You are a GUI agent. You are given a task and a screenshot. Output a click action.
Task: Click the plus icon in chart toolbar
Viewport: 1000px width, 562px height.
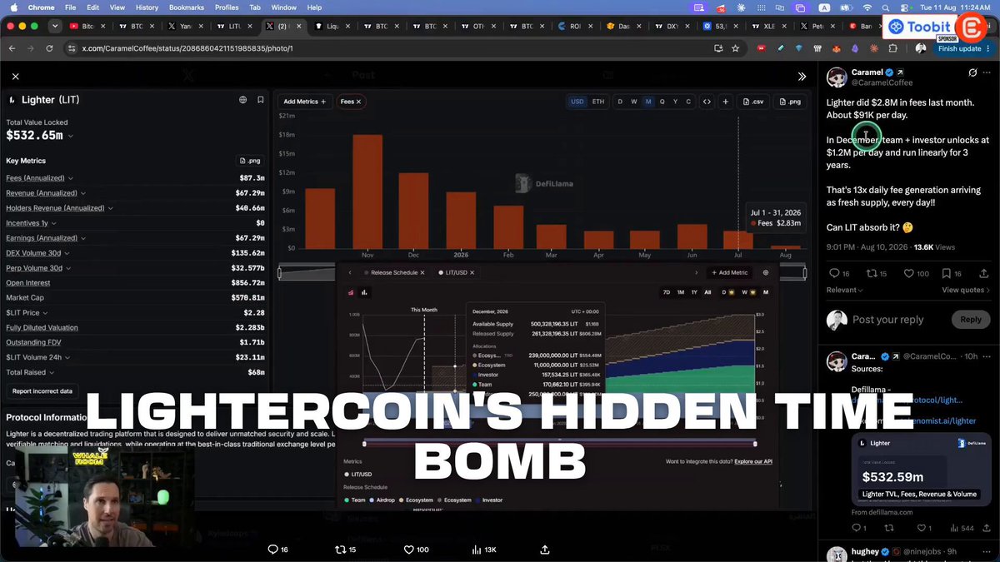[x=726, y=102]
